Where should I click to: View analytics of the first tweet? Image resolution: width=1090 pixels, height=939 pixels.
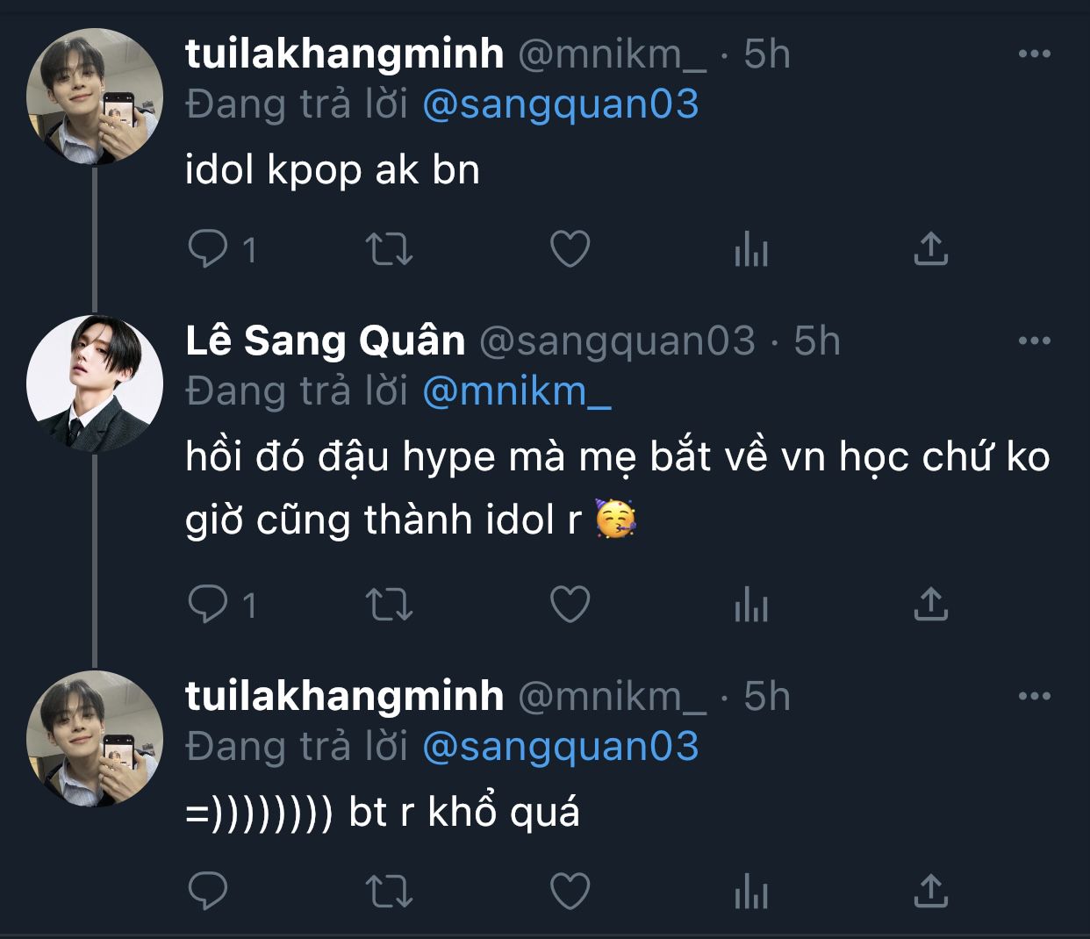coord(751,249)
